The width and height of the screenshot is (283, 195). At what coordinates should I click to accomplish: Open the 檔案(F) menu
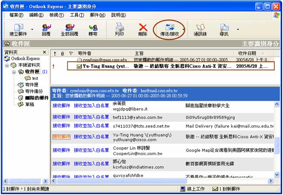17,15
